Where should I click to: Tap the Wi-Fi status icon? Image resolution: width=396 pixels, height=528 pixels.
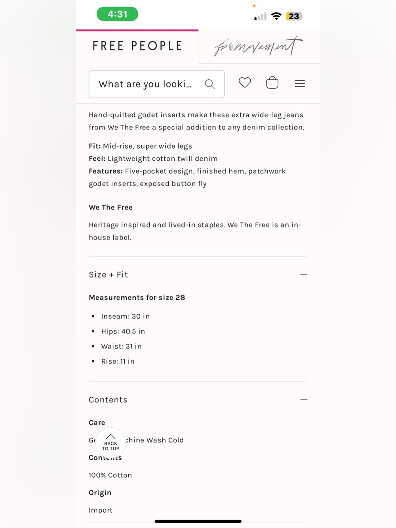[x=276, y=16]
